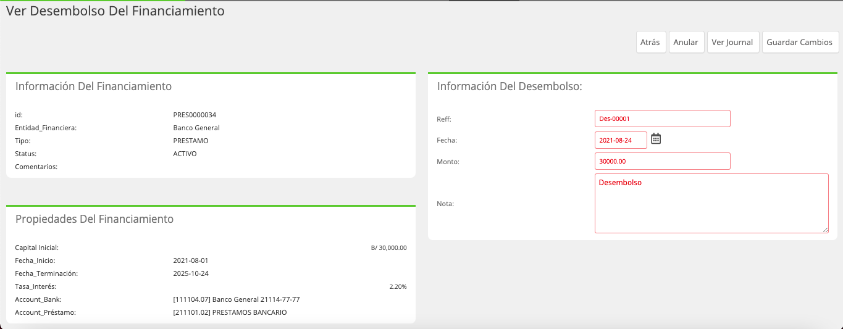Viewport: 843px width, 329px height.
Task: Click the Propiedades Del Financiamiento heading
Action: [94, 219]
